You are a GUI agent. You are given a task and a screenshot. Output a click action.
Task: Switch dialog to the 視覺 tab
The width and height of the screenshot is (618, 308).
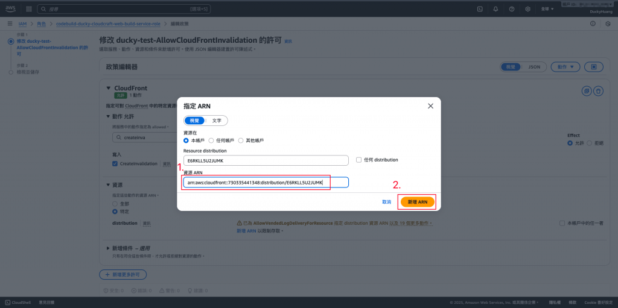coord(195,121)
